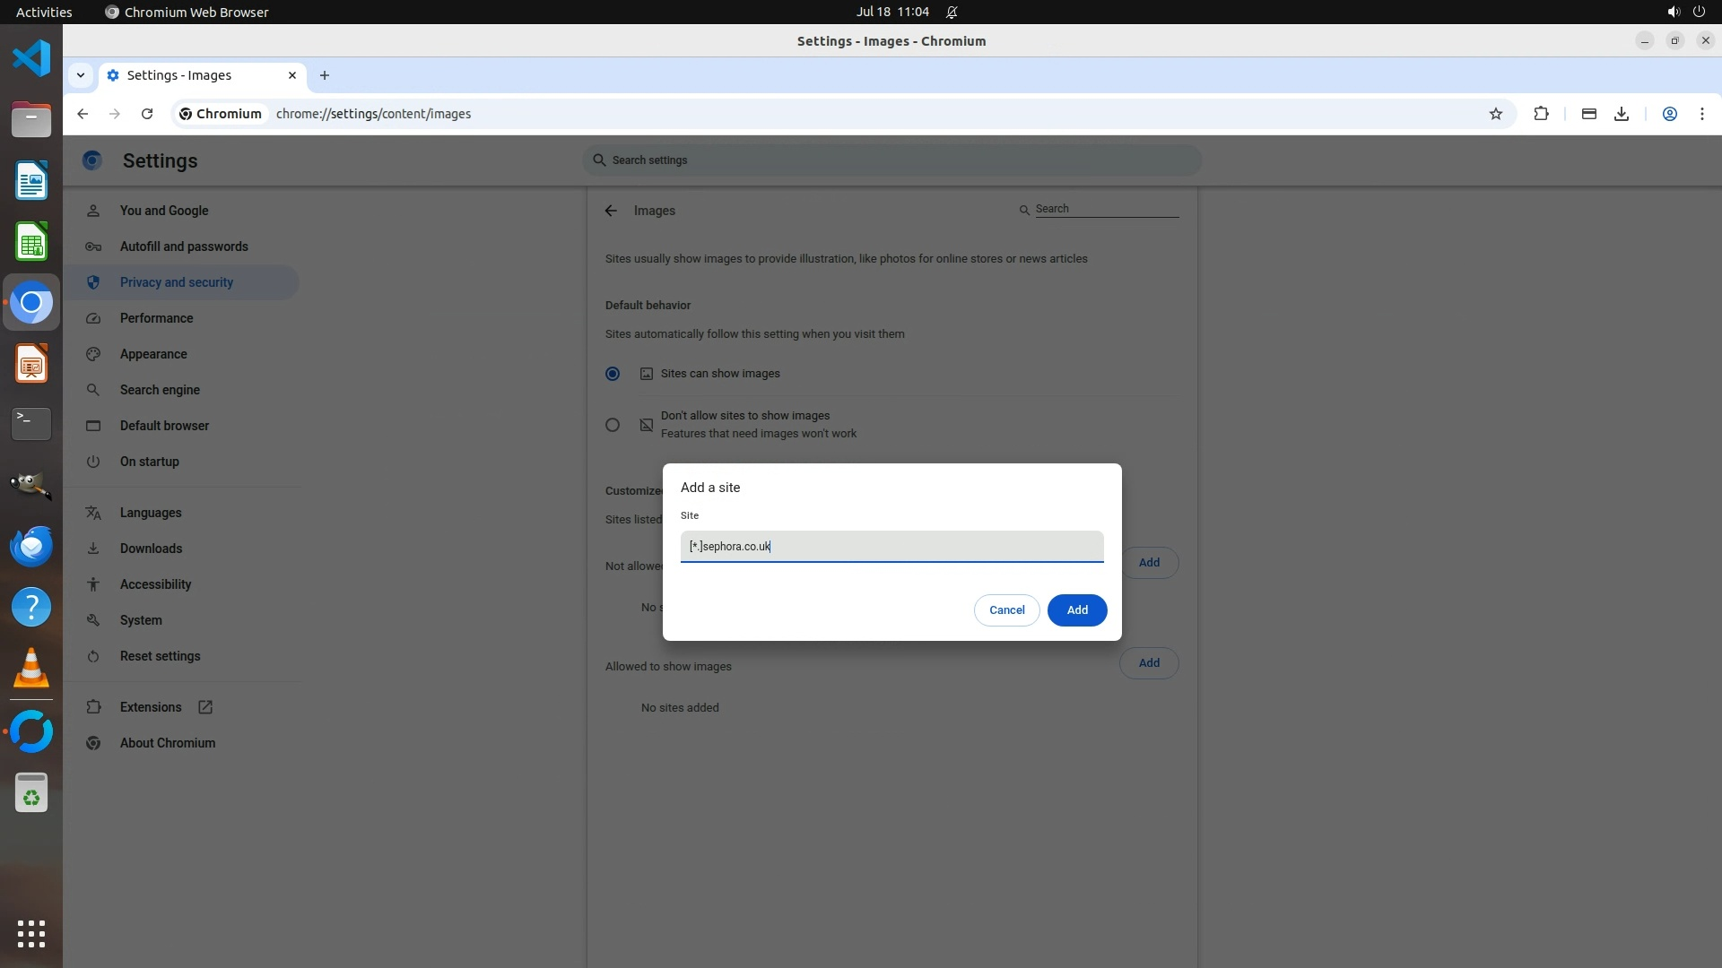This screenshot has height=968, width=1722.
Task: Confirm with the blue Add button
Action: (1076, 610)
